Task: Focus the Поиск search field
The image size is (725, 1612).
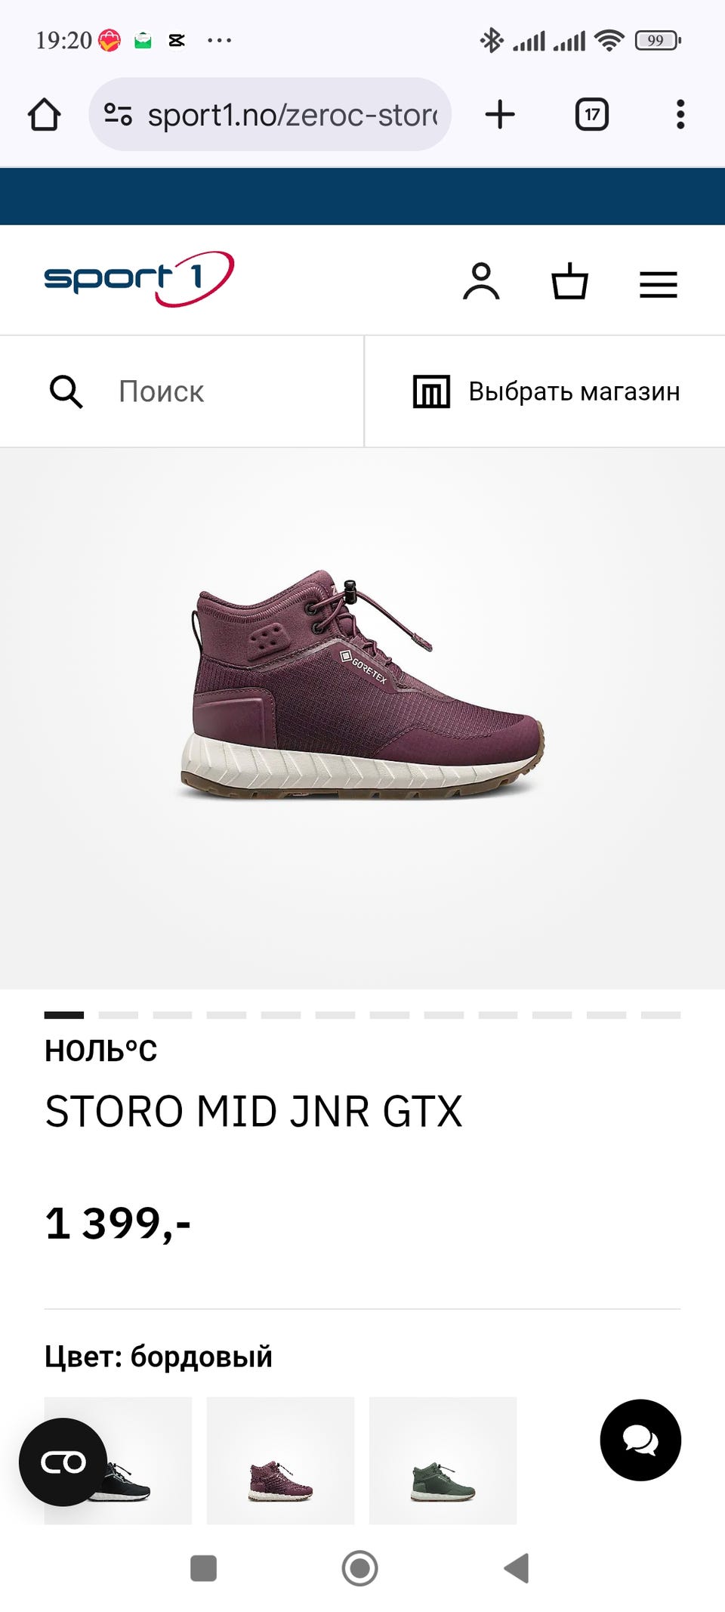Action: tap(181, 391)
